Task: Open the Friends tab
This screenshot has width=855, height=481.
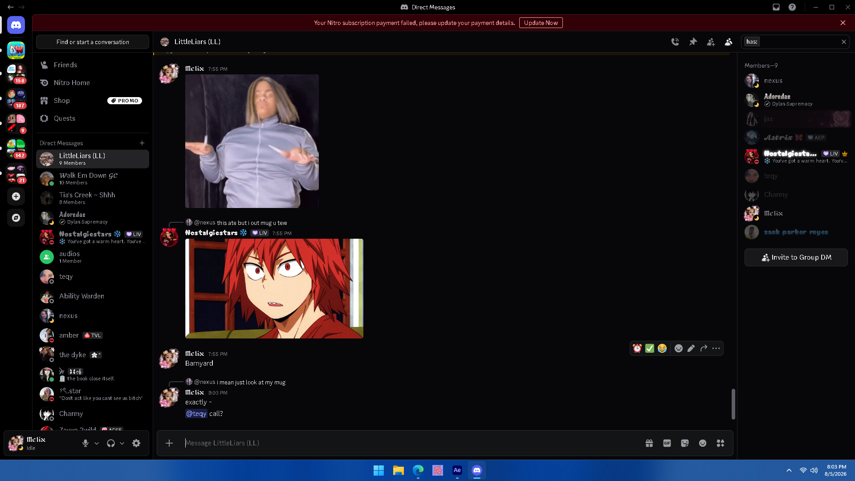Action: click(x=93, y=65)
